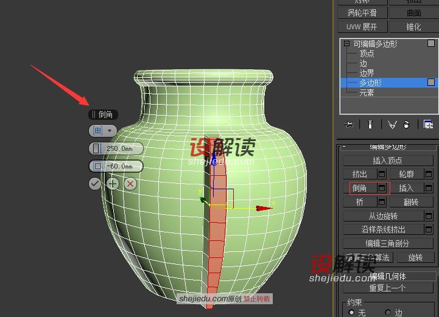Click the 旋转 button

pyautogui.click(x=415, y=257)
